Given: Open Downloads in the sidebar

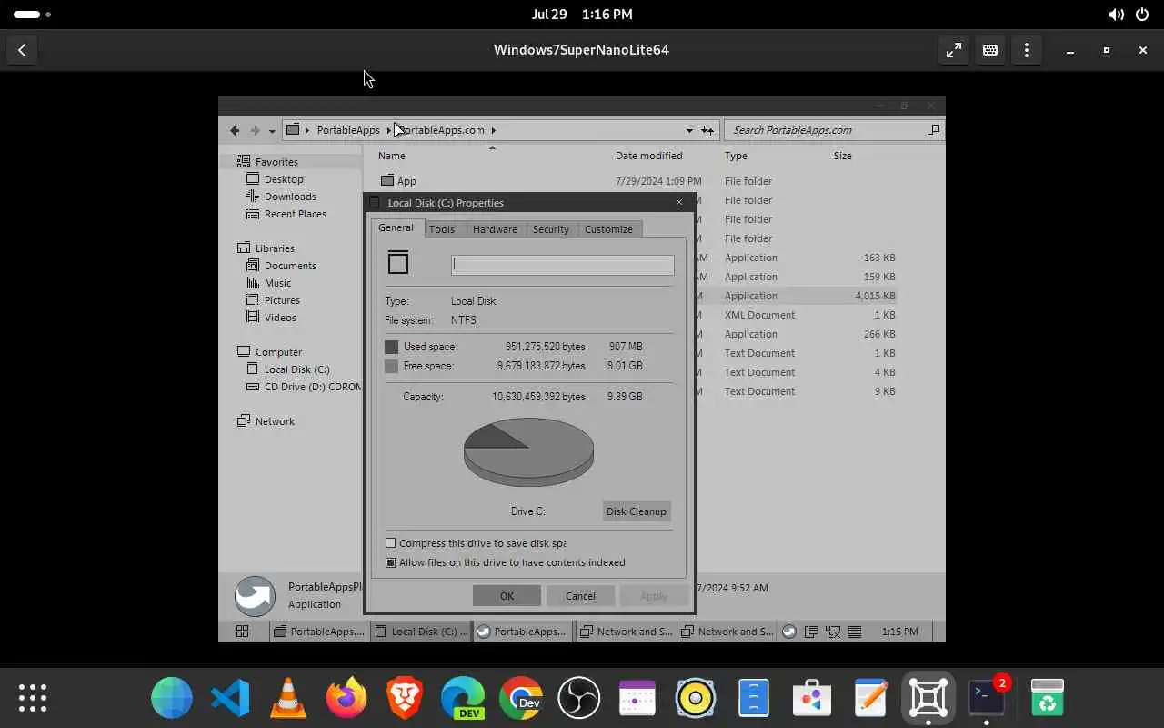Looking at the screenshot, I should pyautogui.click(x=290, y=197).
